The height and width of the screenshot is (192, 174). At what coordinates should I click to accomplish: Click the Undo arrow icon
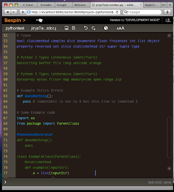point(86,28)
